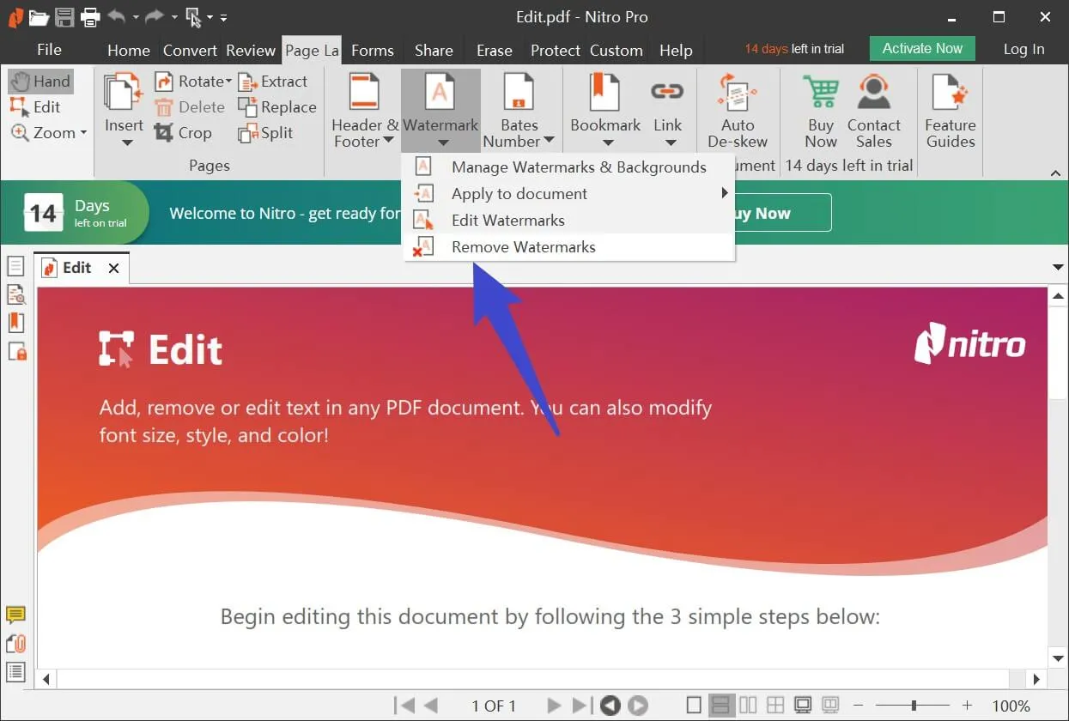The image size is (1069, 721).
Task: Open Feature Guides
Action: coord(951,111)
